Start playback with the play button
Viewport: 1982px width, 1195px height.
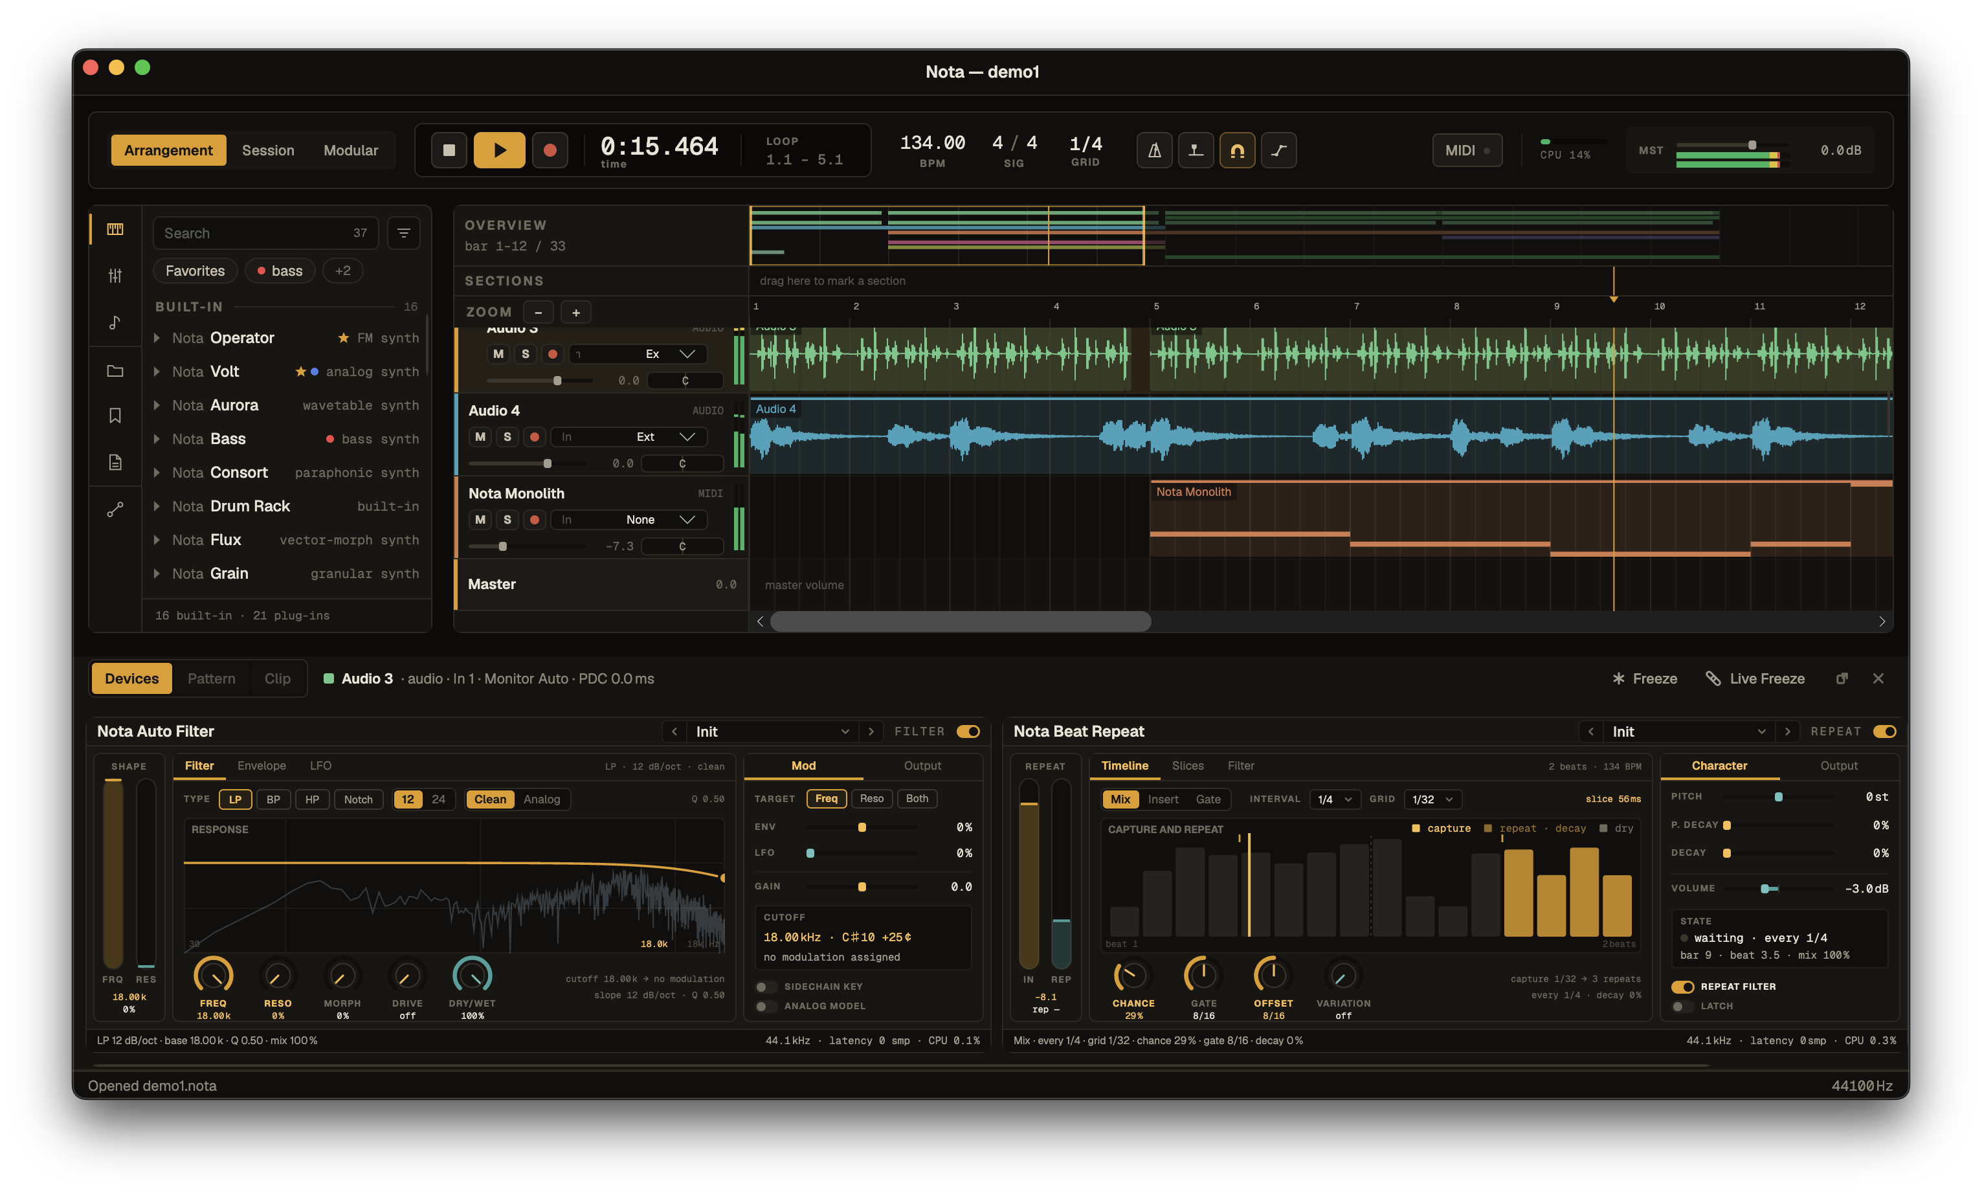500,150
